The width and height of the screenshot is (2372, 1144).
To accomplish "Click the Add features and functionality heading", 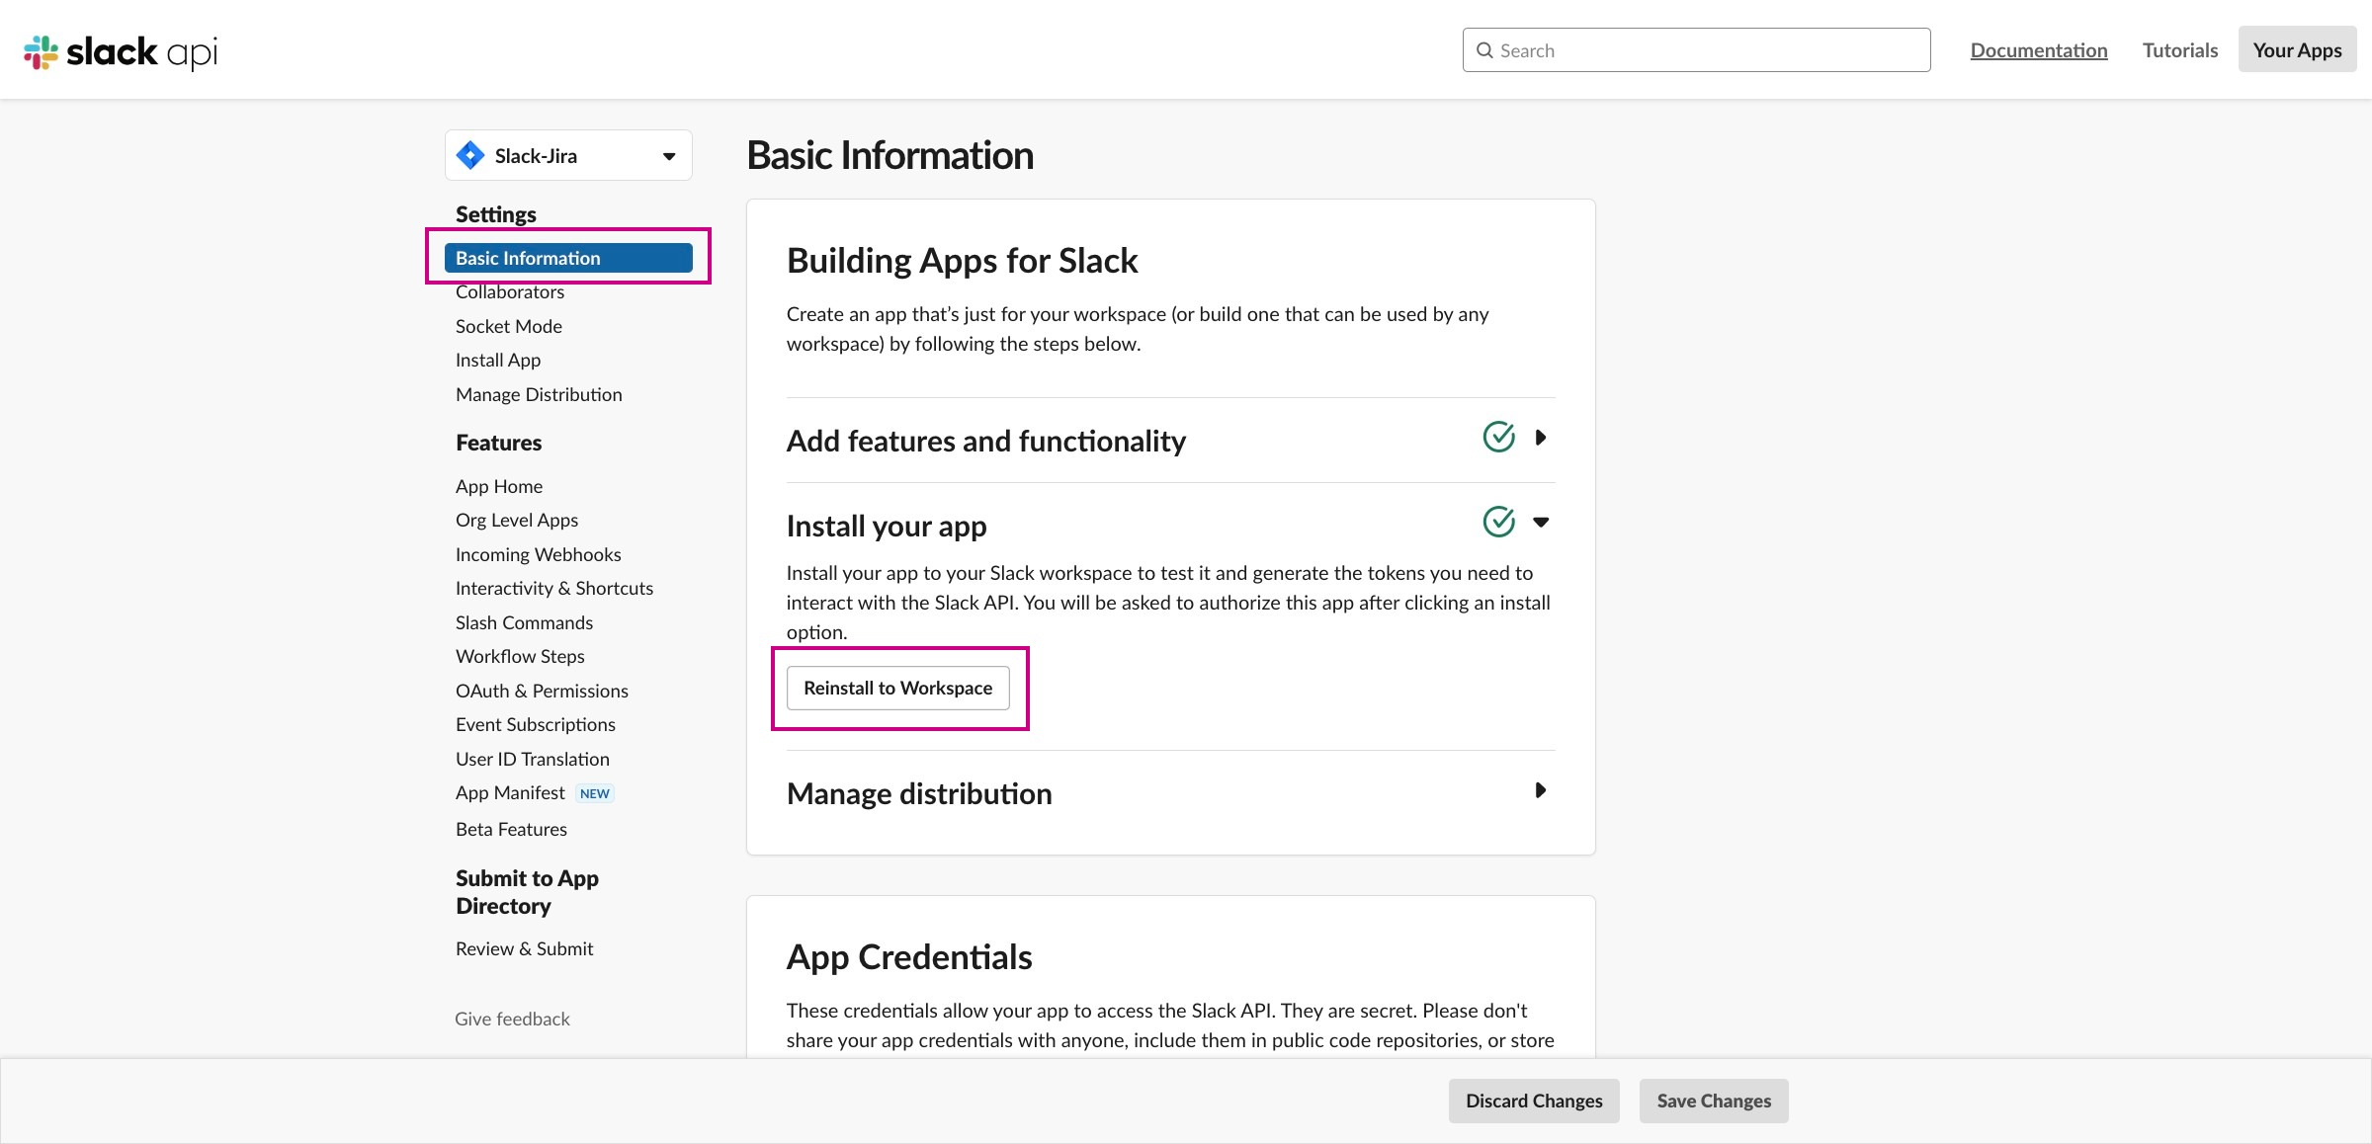I will pos(985,441).
